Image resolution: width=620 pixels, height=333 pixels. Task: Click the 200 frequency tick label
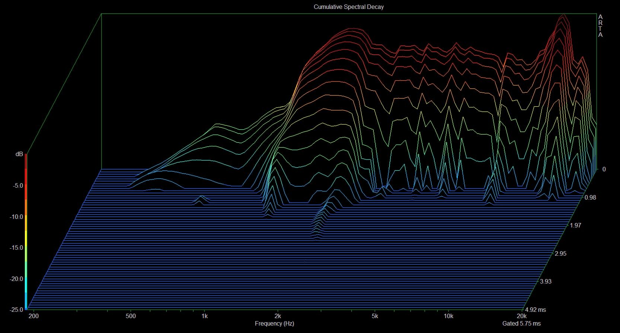pos(33,316)
